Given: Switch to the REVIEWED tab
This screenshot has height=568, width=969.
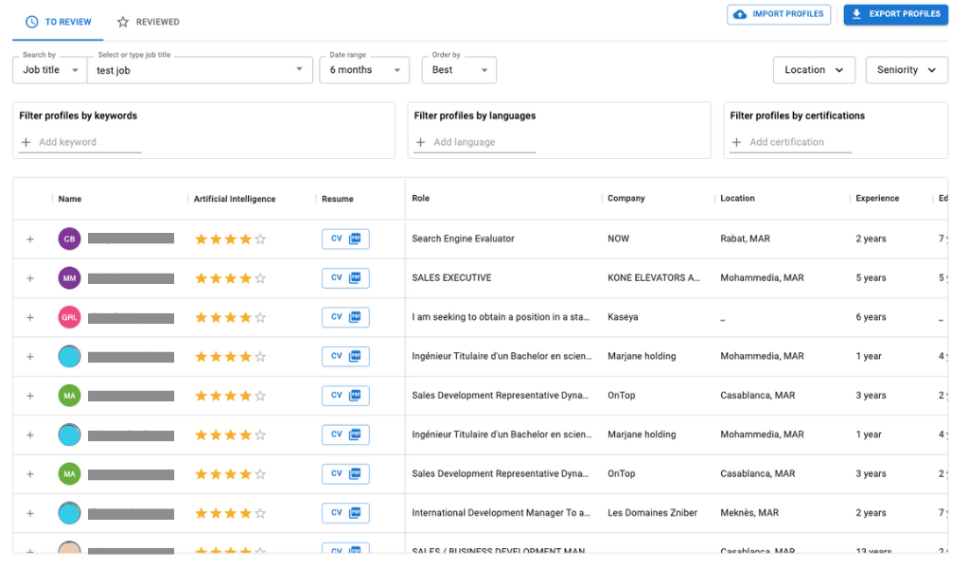Looking at the screenshot, I should click(148, 21).
